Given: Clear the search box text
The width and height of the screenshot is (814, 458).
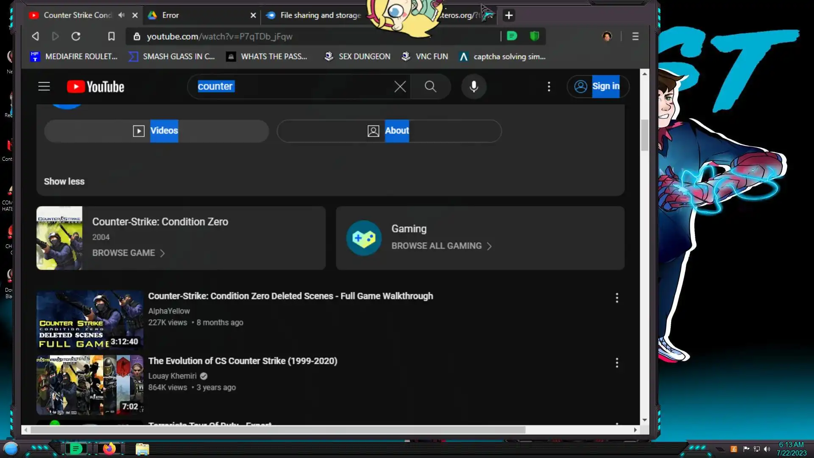Looking at the screenshot, I should 399,87.
